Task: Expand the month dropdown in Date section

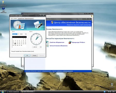Action: point(18,34)
